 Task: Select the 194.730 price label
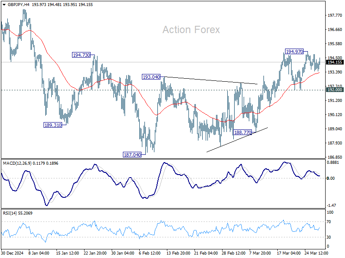(82, 55)
